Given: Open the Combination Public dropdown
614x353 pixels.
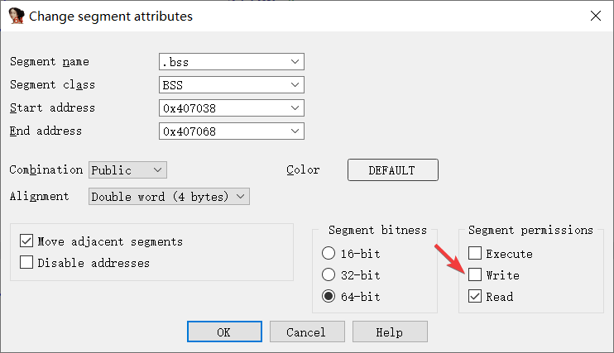Looking at the screenshot, I should [157, 169].
